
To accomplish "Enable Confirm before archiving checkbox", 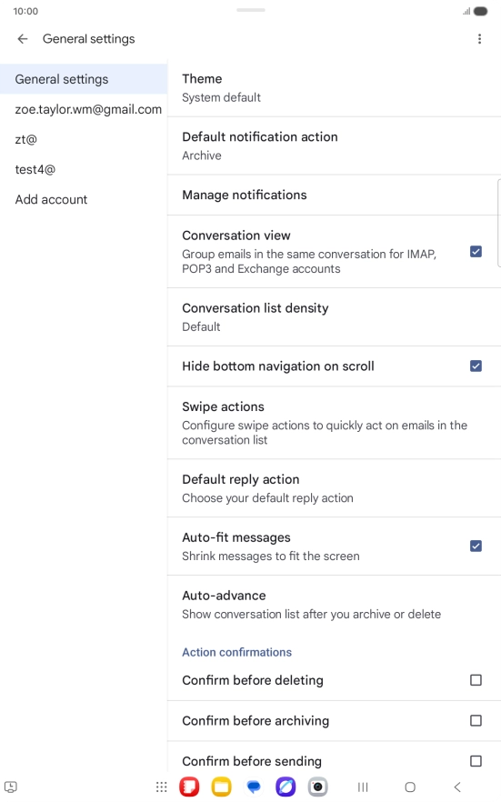I will click(x=476, y=720).
